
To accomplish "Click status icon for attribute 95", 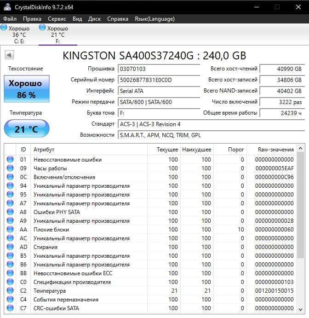I will [x=10, y=194].
